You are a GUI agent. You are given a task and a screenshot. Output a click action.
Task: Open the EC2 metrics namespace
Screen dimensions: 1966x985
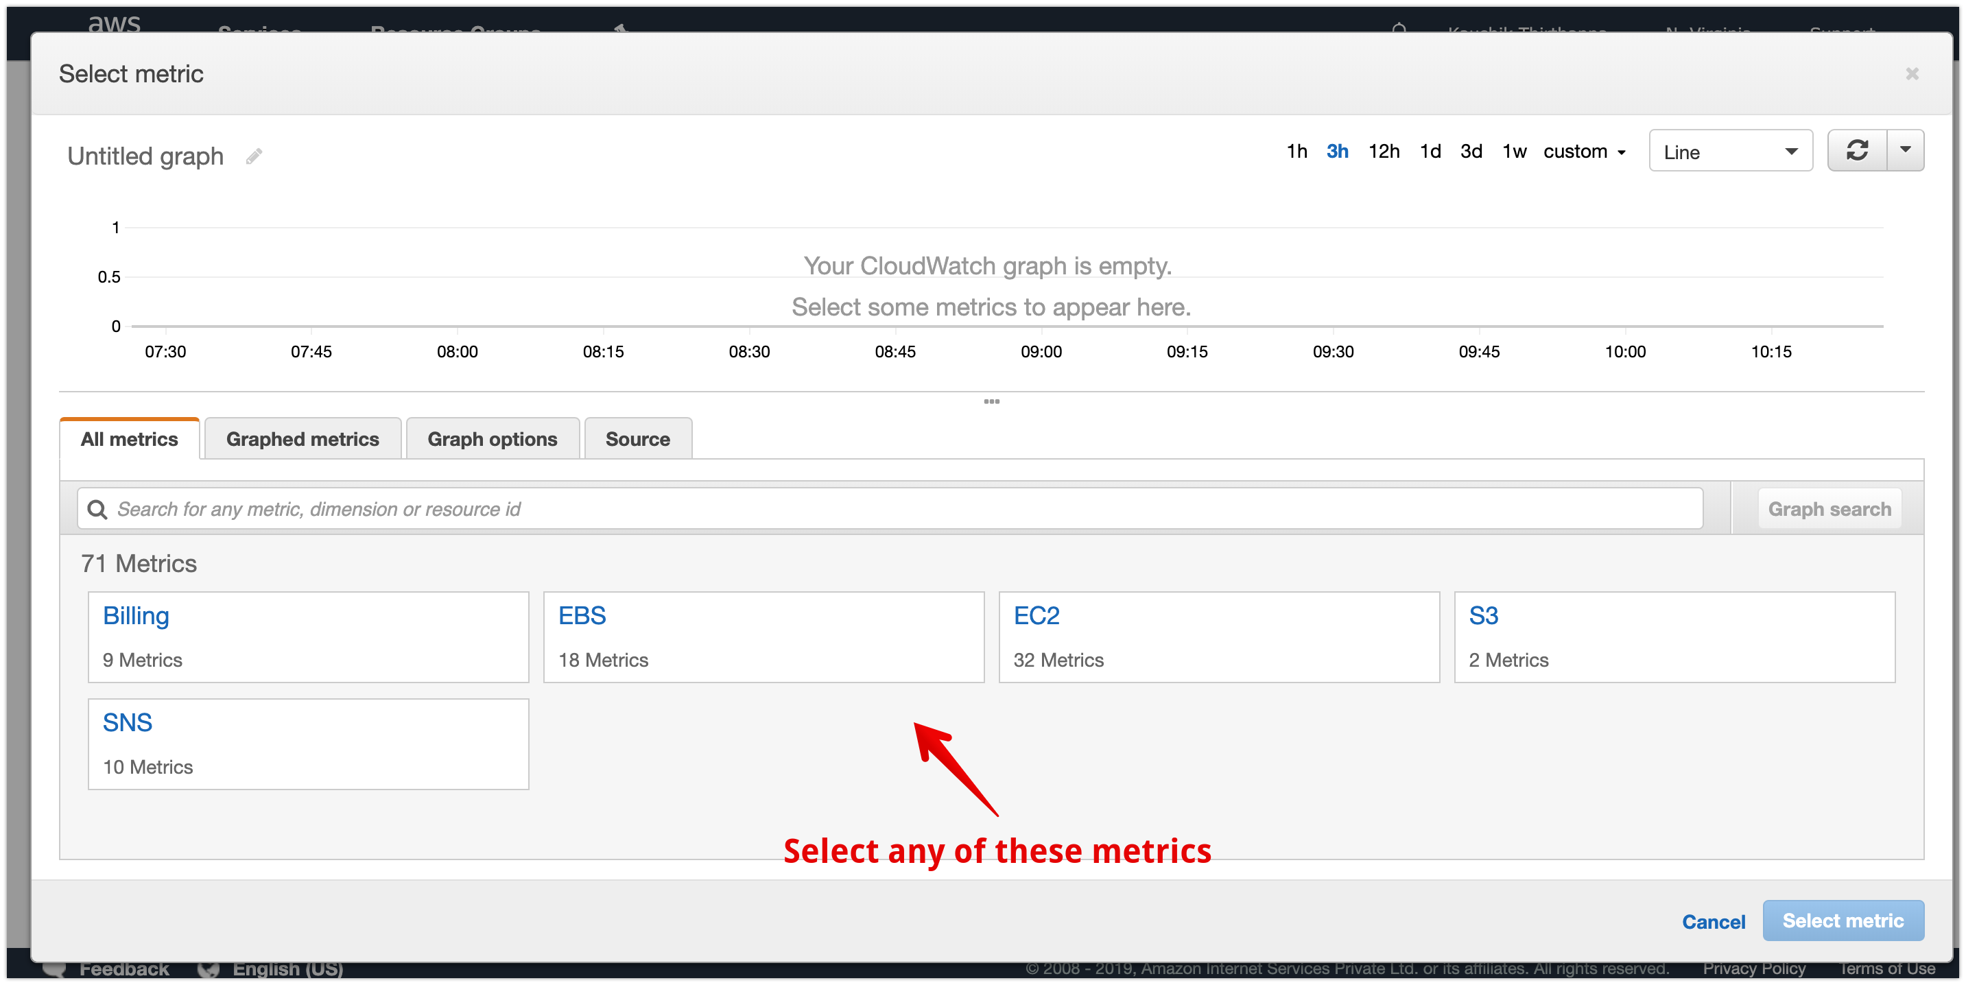(x=1036, y=616)
